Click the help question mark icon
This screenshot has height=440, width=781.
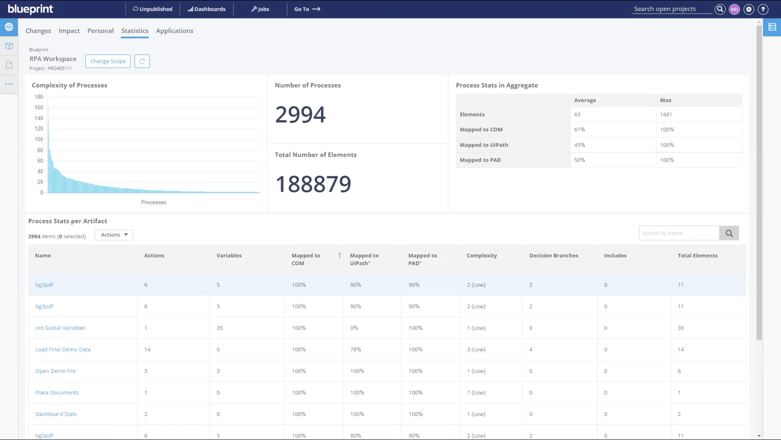tap(763, 9)
